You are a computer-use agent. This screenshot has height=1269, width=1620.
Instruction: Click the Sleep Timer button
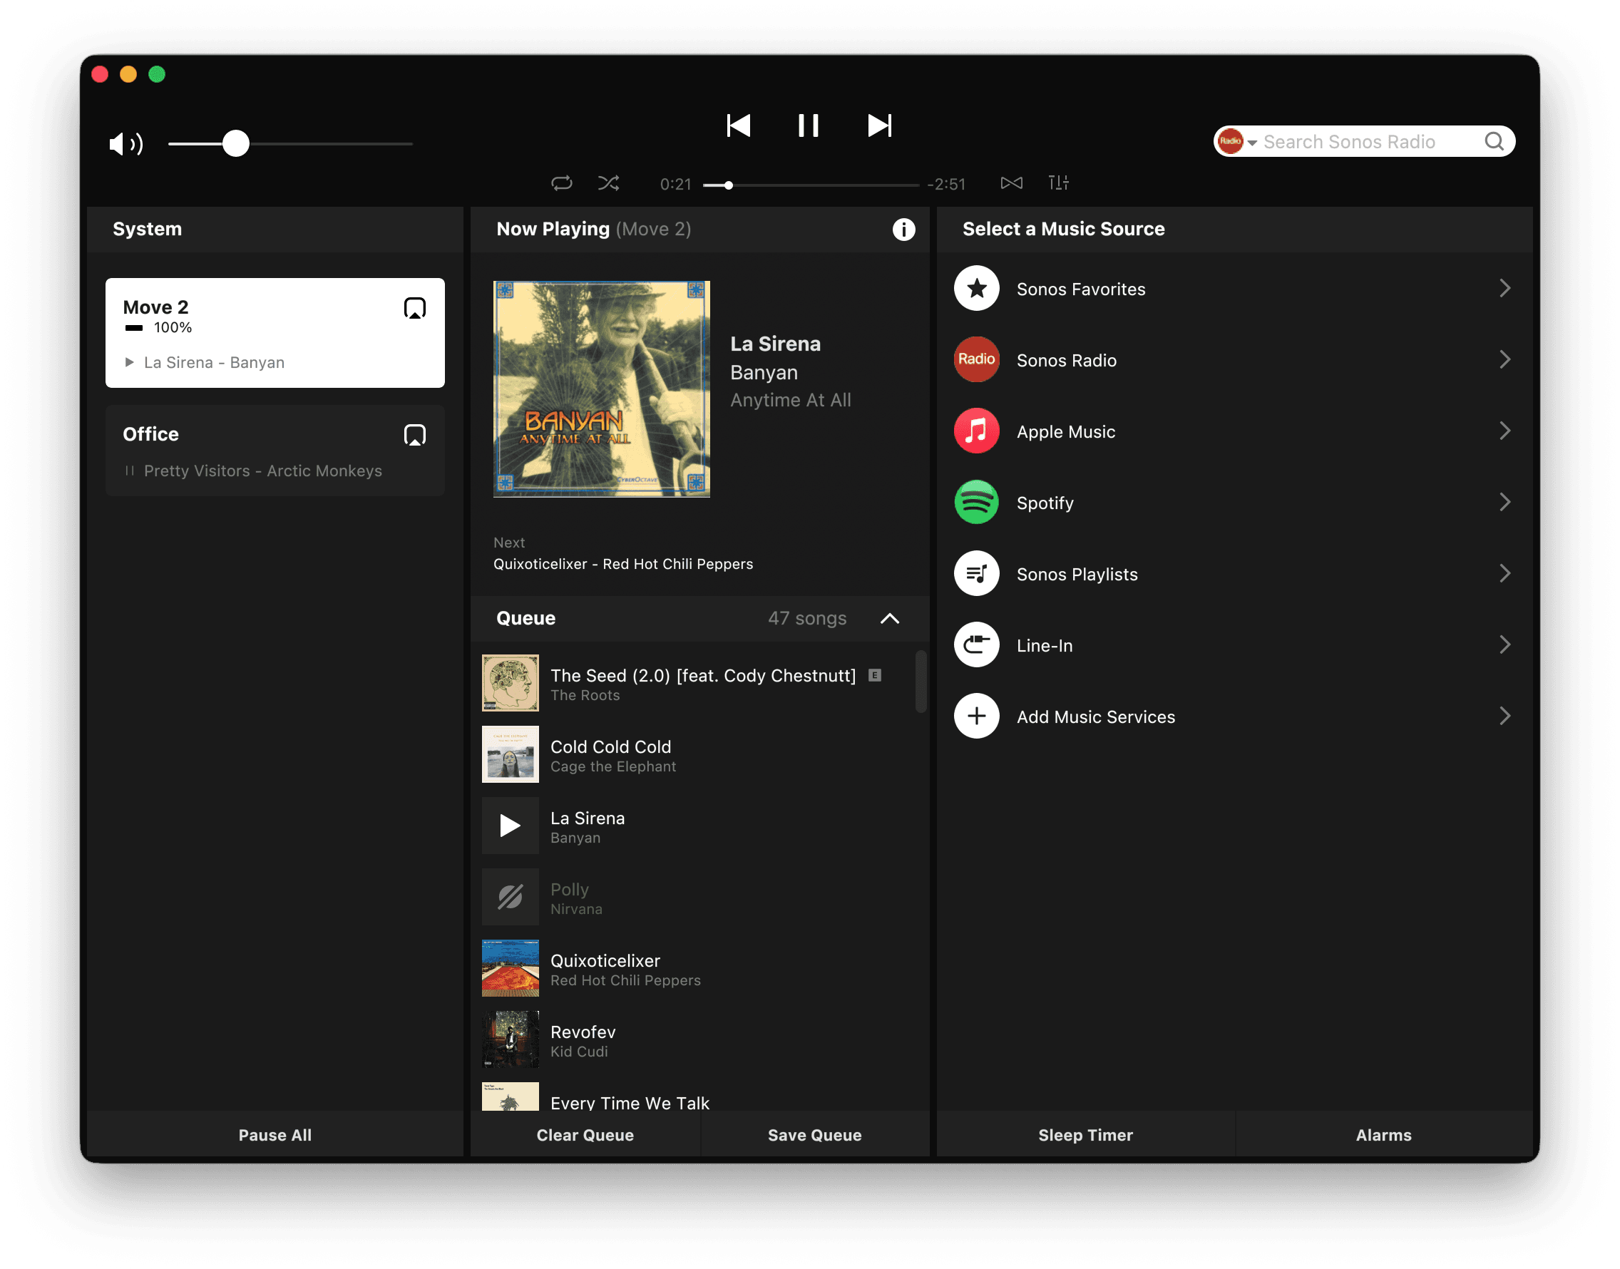[x=1085, y=1134]
